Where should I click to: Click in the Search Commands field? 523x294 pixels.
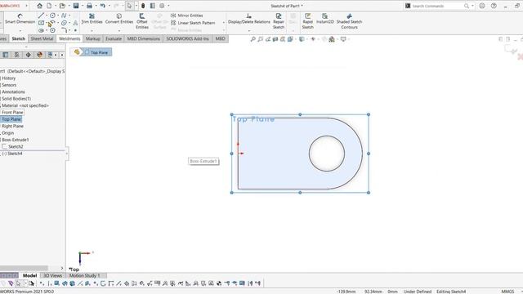click(x=437, y=6)
